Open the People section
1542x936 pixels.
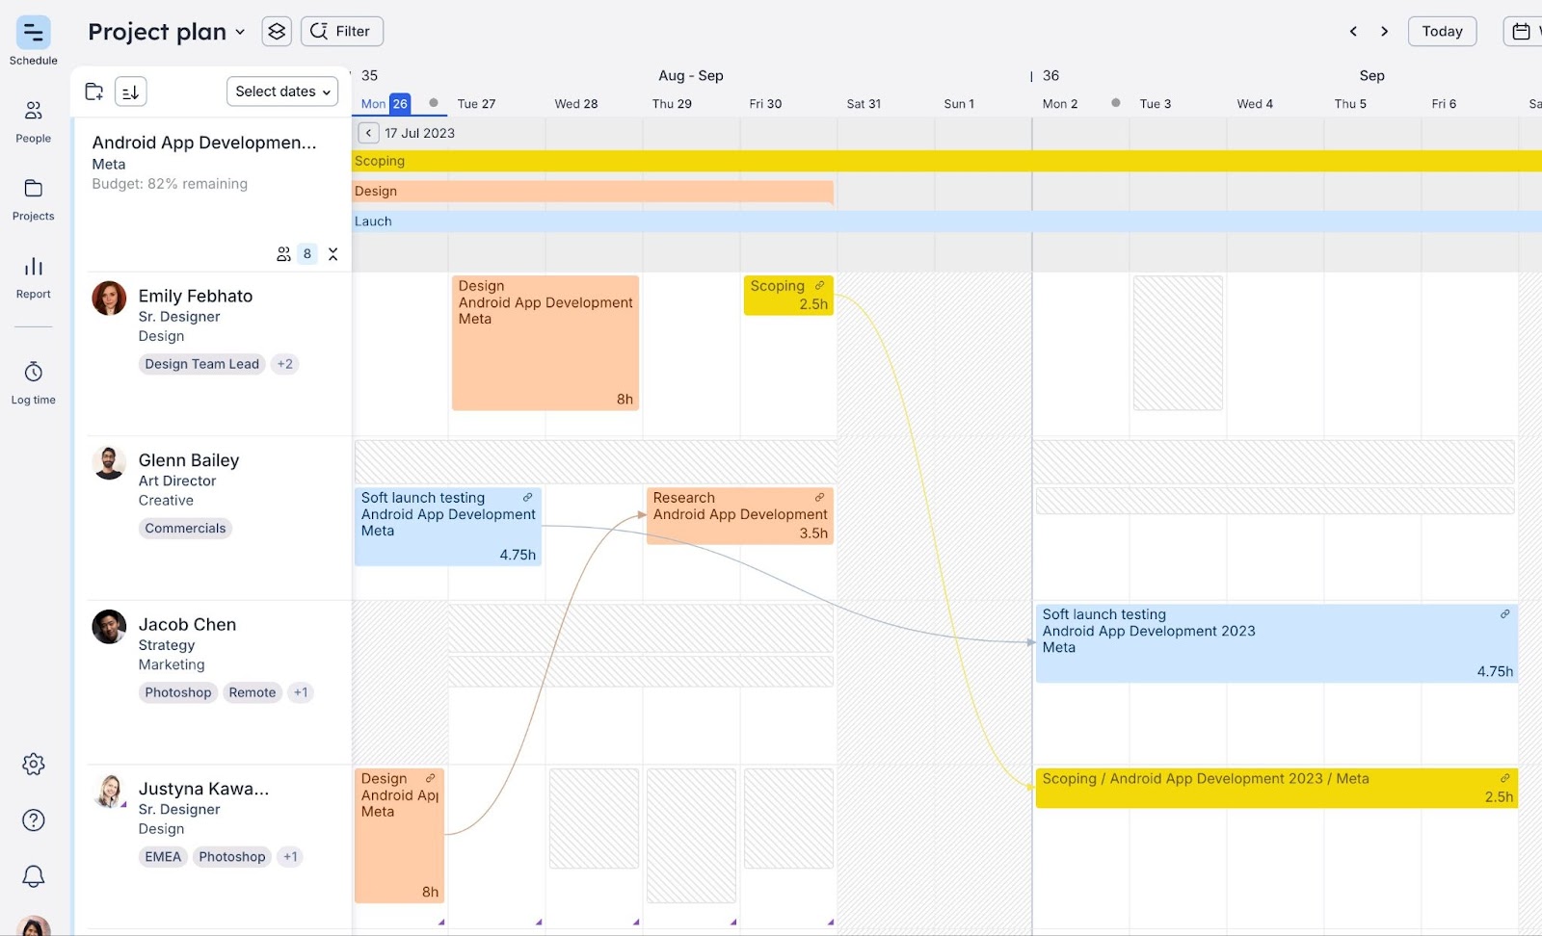pyautogui.click(x=33, y=112)
